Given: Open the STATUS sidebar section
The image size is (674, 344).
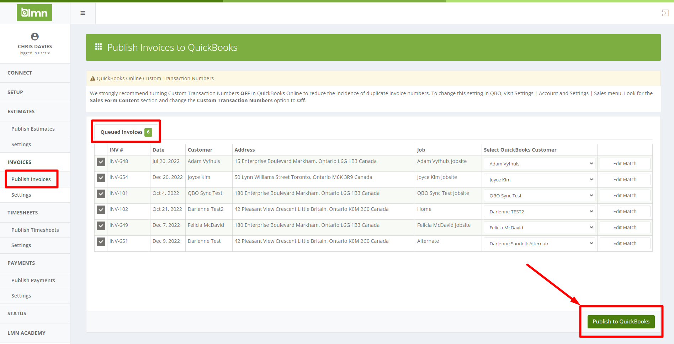Looking at the screenshot, I should tap(35, 313).
